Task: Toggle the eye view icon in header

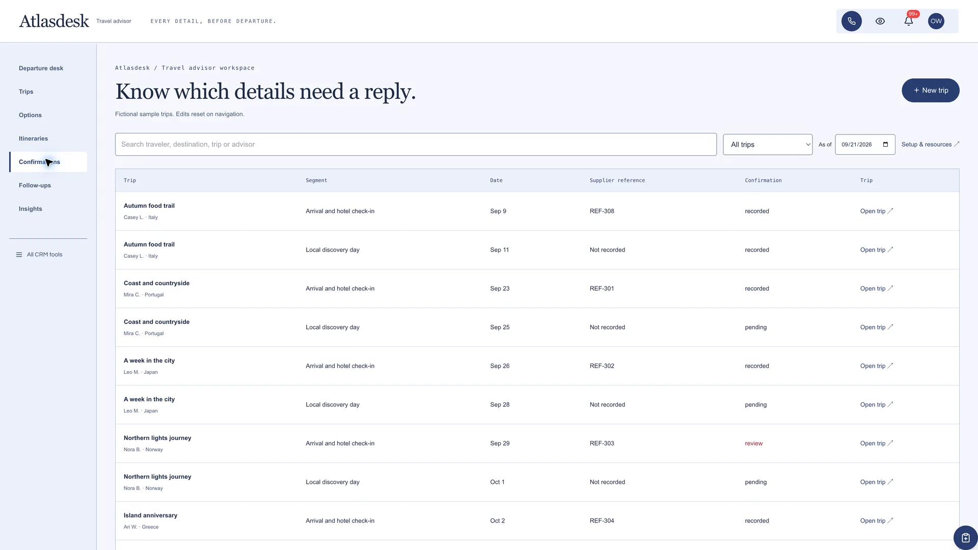Action: (880, 21)
